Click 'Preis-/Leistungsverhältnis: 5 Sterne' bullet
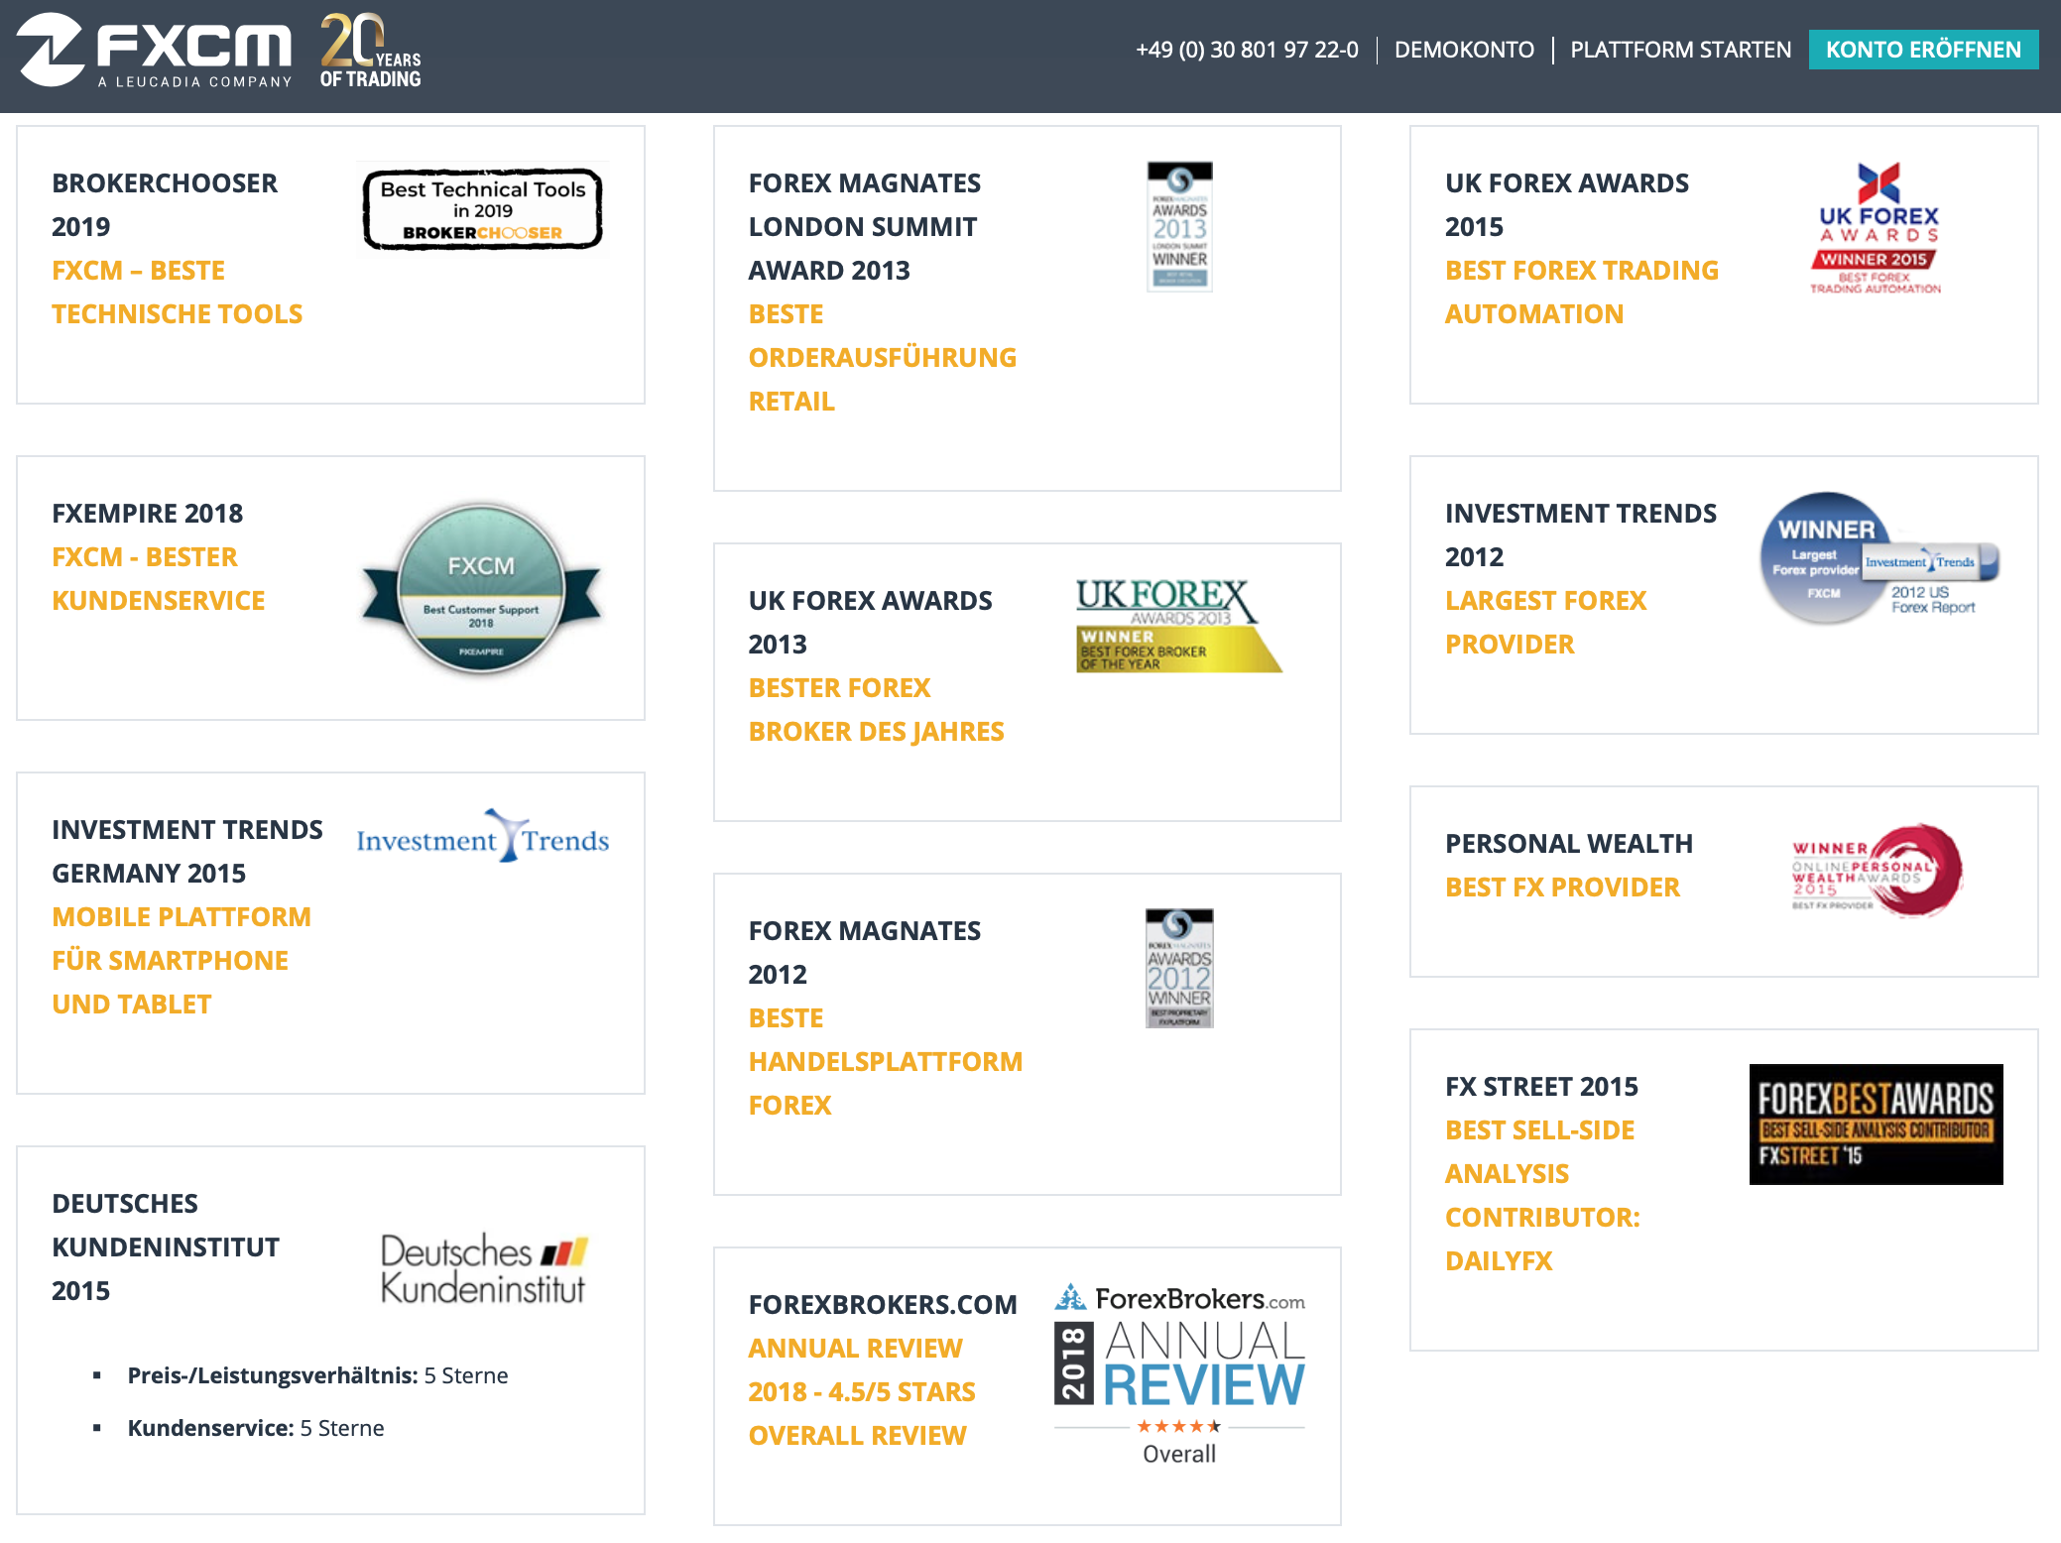The image size is (2061, 1543). tap(317, 1375)
